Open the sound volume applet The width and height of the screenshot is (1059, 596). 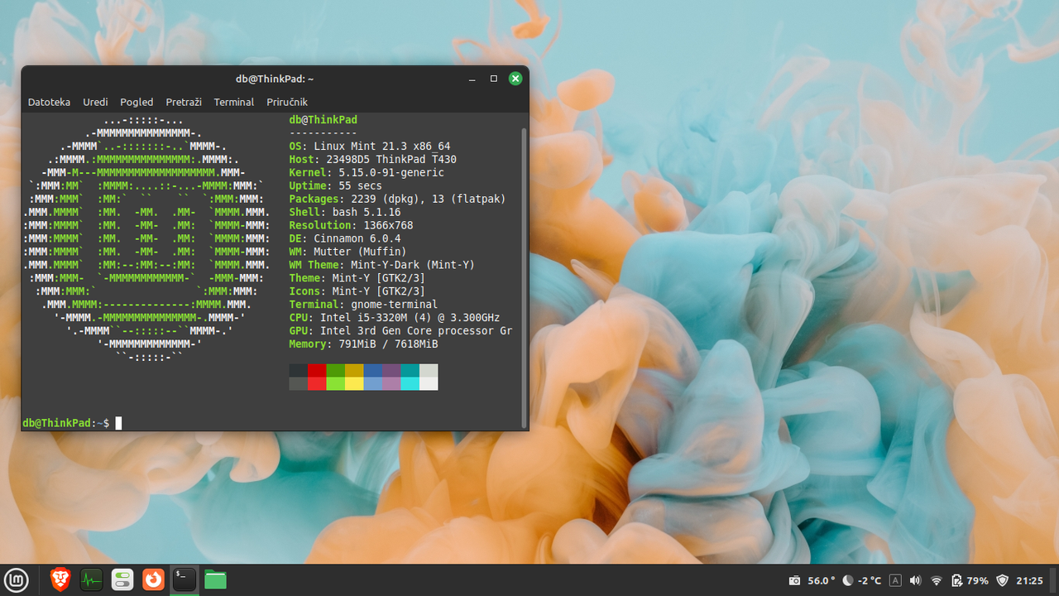click(x=915, y=580)
